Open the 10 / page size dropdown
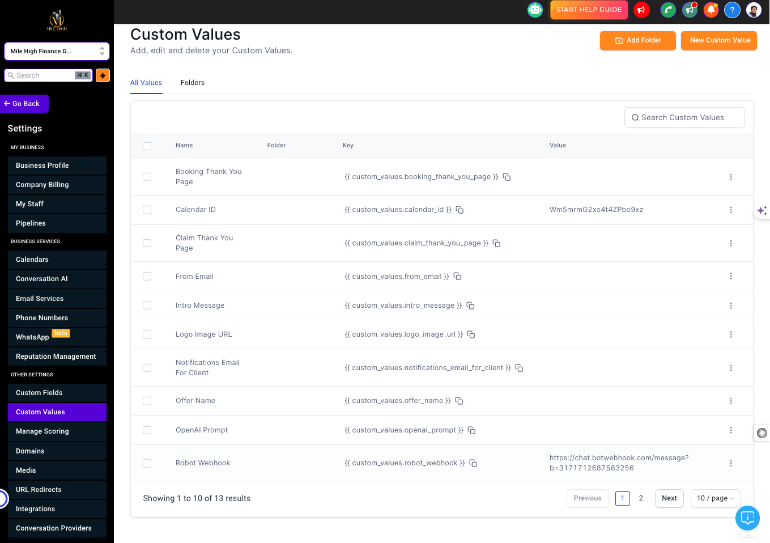The width and height of the screenshot is (770, 543). (716, 498)
